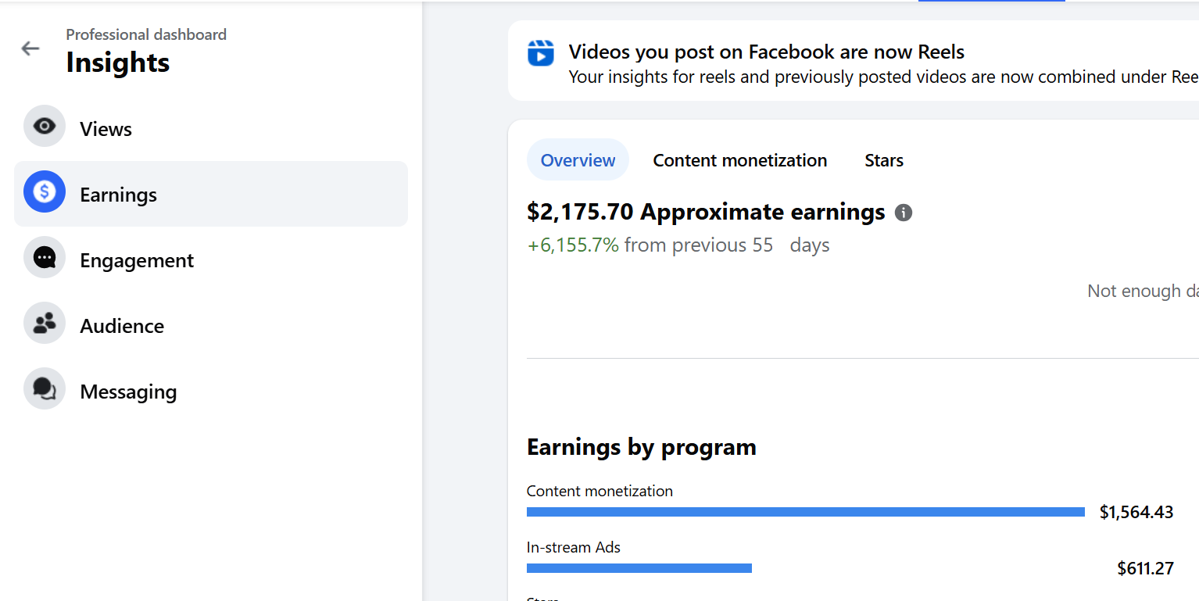Switch to the Overview tab
Image resolution: width=1199 pixels, height=601 pixels.
coord(578,160)
